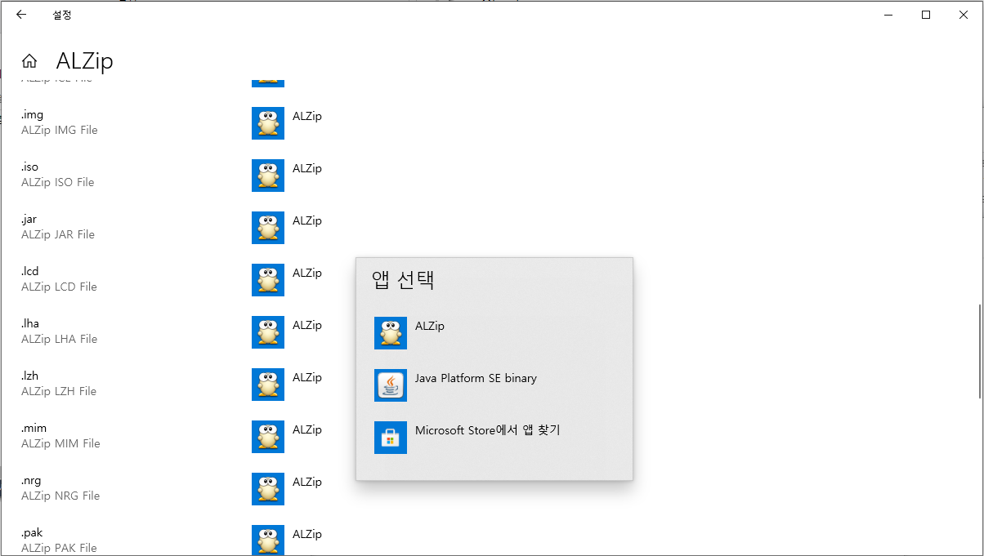Click the .lzh extension text

[29, 376]
